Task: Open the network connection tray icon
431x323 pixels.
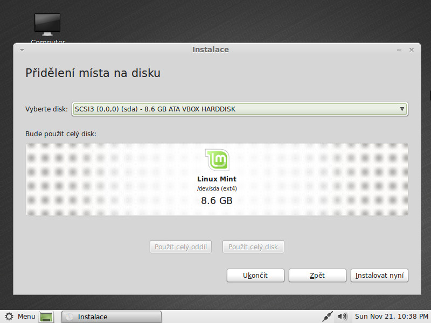Action: [x=327, y=317]
